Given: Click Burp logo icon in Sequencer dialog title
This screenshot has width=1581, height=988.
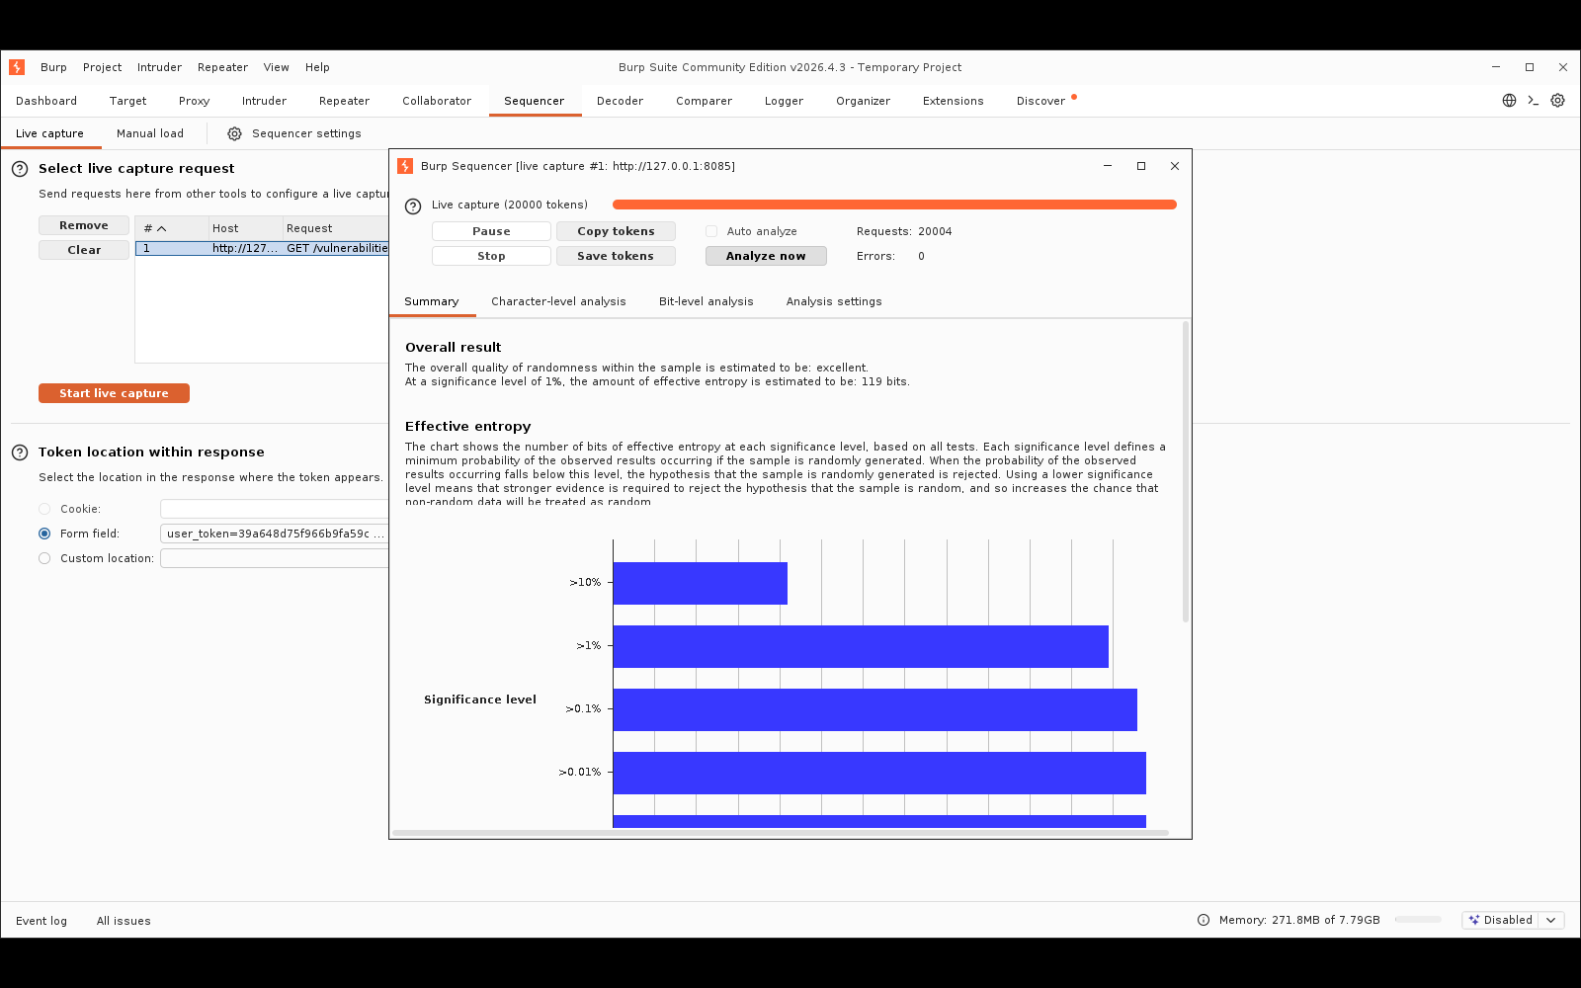Looking at the screenshot, I should (405, 166).
